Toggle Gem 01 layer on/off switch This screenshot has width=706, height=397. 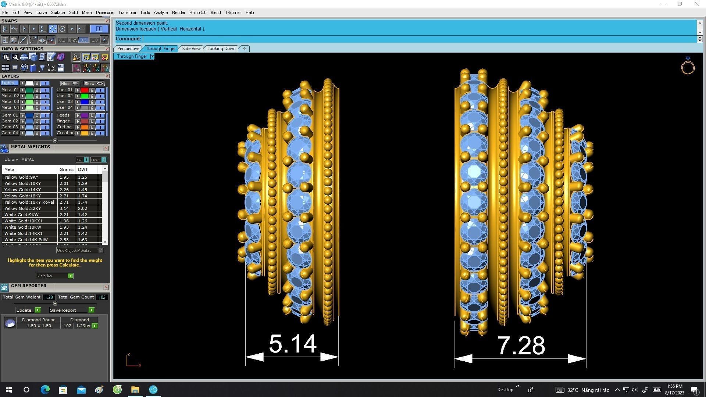coord(45,115)
